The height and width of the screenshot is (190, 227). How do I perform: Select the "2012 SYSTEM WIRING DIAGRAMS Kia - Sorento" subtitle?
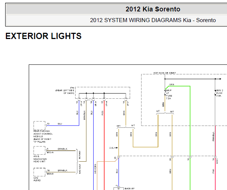[x=153, y=20]
